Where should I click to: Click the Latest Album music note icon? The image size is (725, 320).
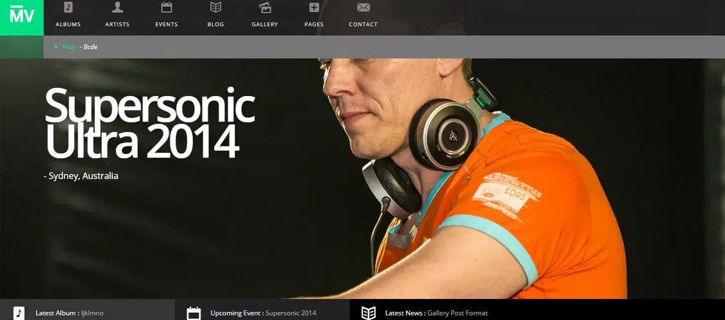coord(19,312)
